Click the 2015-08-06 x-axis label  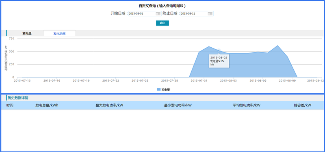(258, 80)
